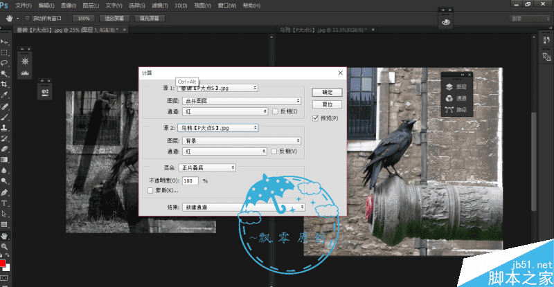554x287 pixels.
Task: Enable the Mask checkbox
Action: [x=150, y=191]
